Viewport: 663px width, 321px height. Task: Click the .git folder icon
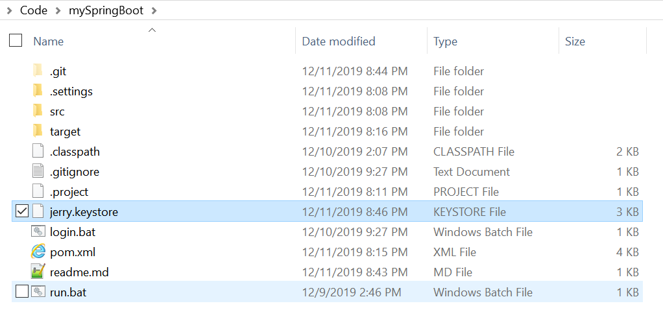pos(38,71)
